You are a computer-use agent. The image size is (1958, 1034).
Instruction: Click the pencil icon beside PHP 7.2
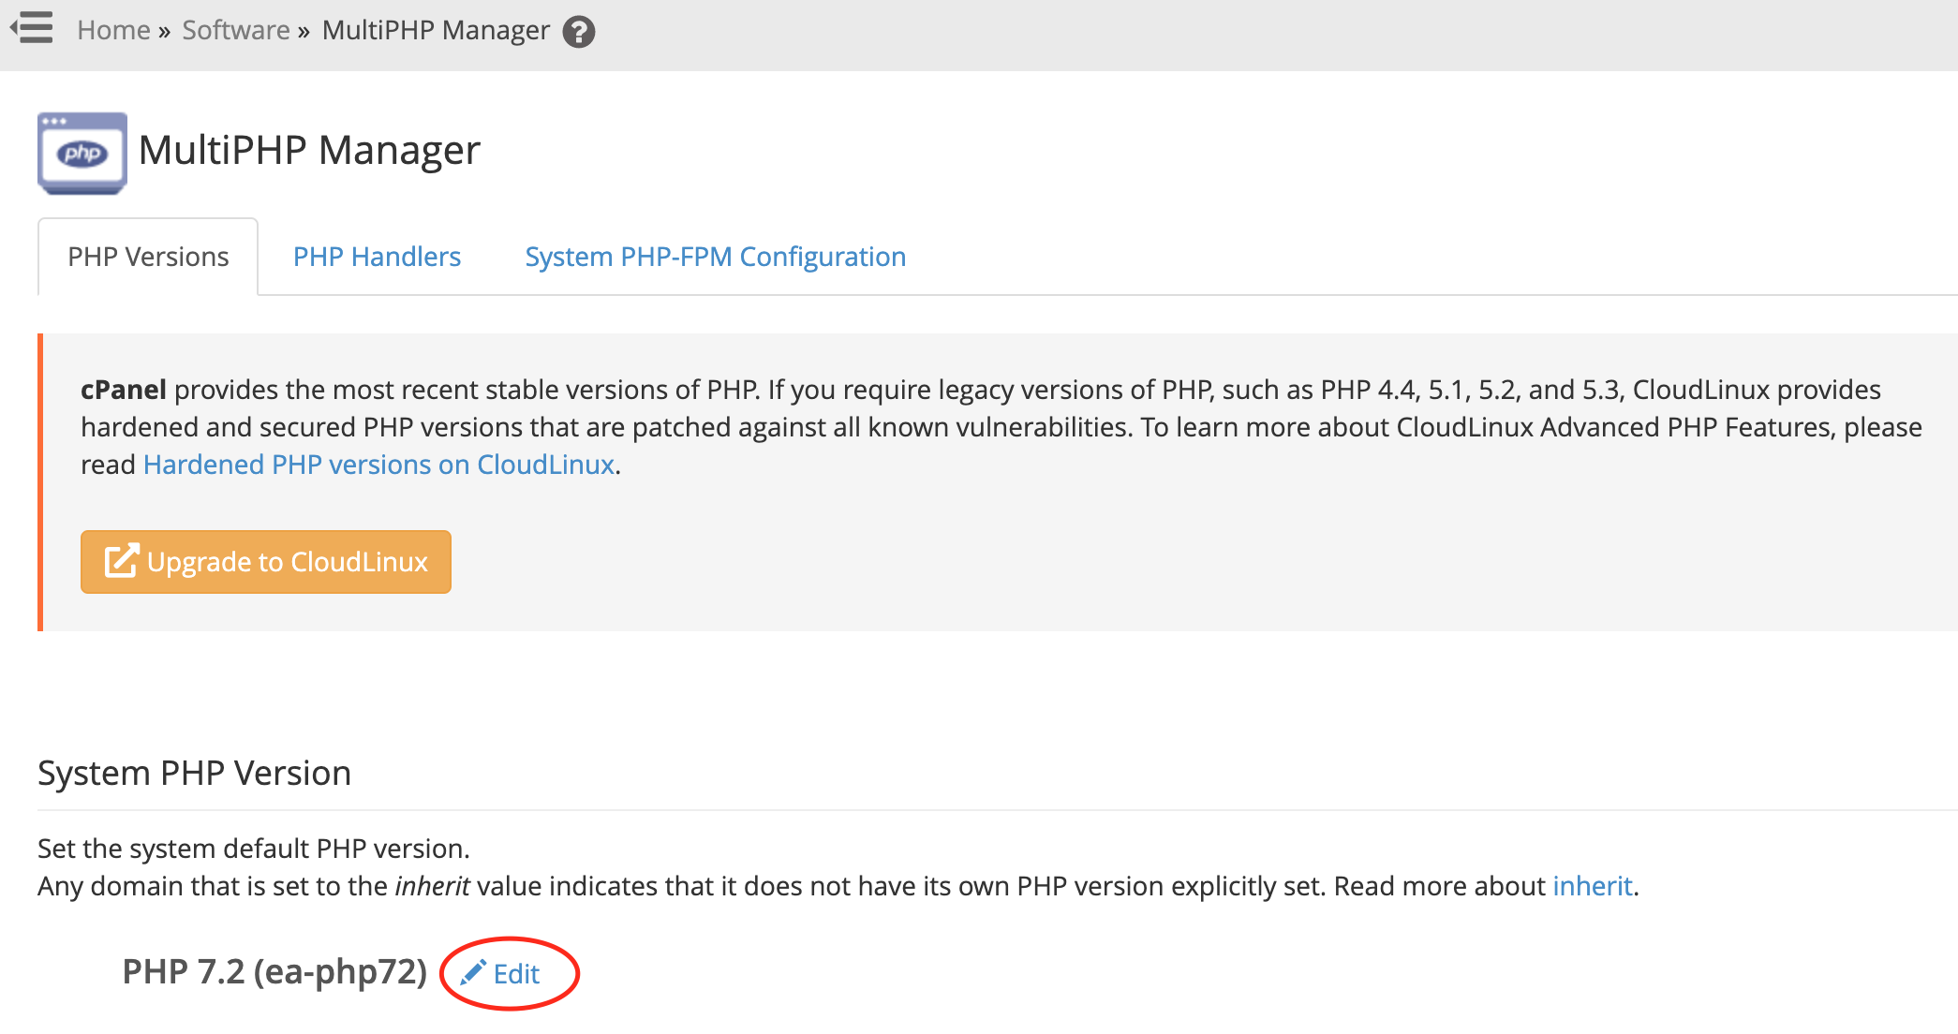point(473,972)
